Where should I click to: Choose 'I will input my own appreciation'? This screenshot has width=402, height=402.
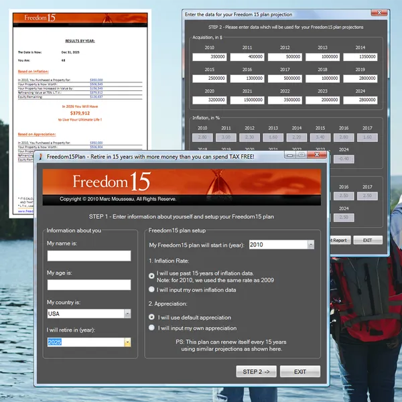(x=151, y=328)
